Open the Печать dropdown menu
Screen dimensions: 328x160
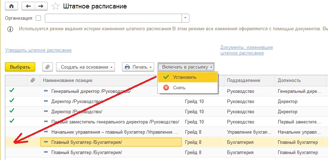138,67
